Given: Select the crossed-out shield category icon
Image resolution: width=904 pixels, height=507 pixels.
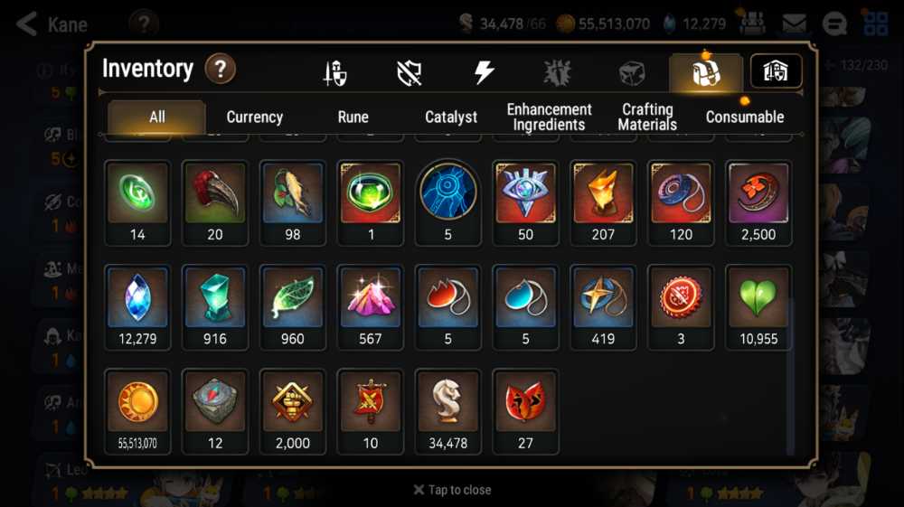Looking at the screenshot, I should (410, 73).
